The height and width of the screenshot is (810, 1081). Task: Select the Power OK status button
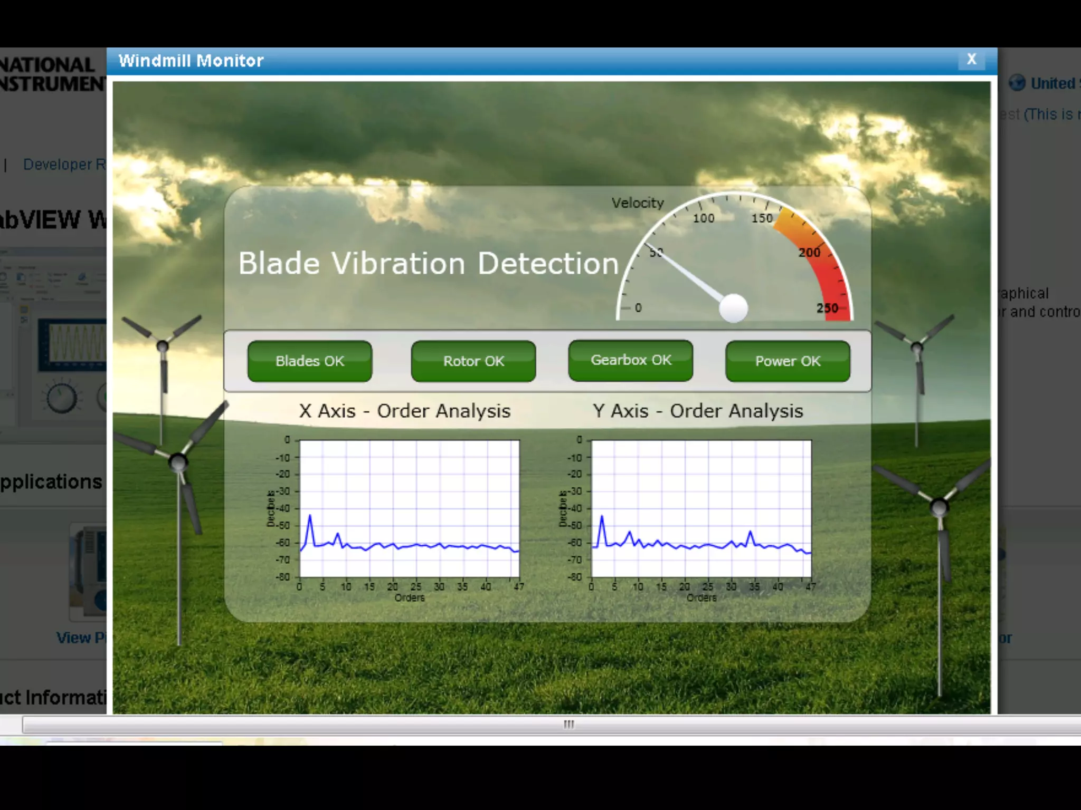[788, 361]
